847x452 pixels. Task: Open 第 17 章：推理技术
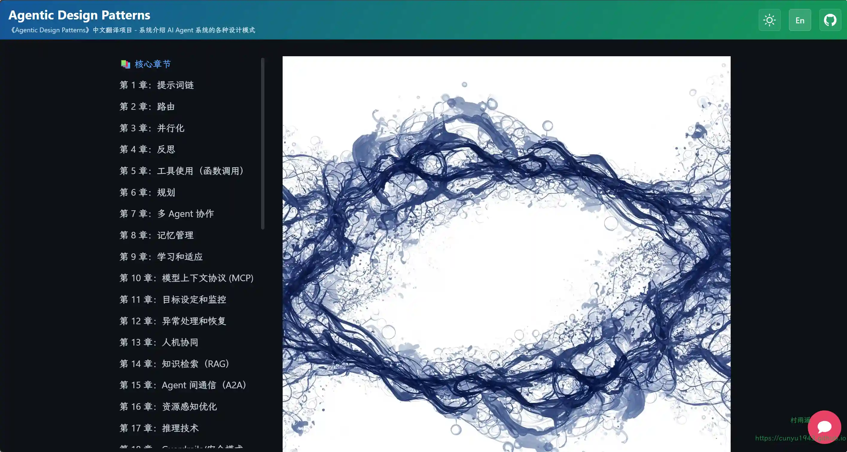click(x=159, y=428)
